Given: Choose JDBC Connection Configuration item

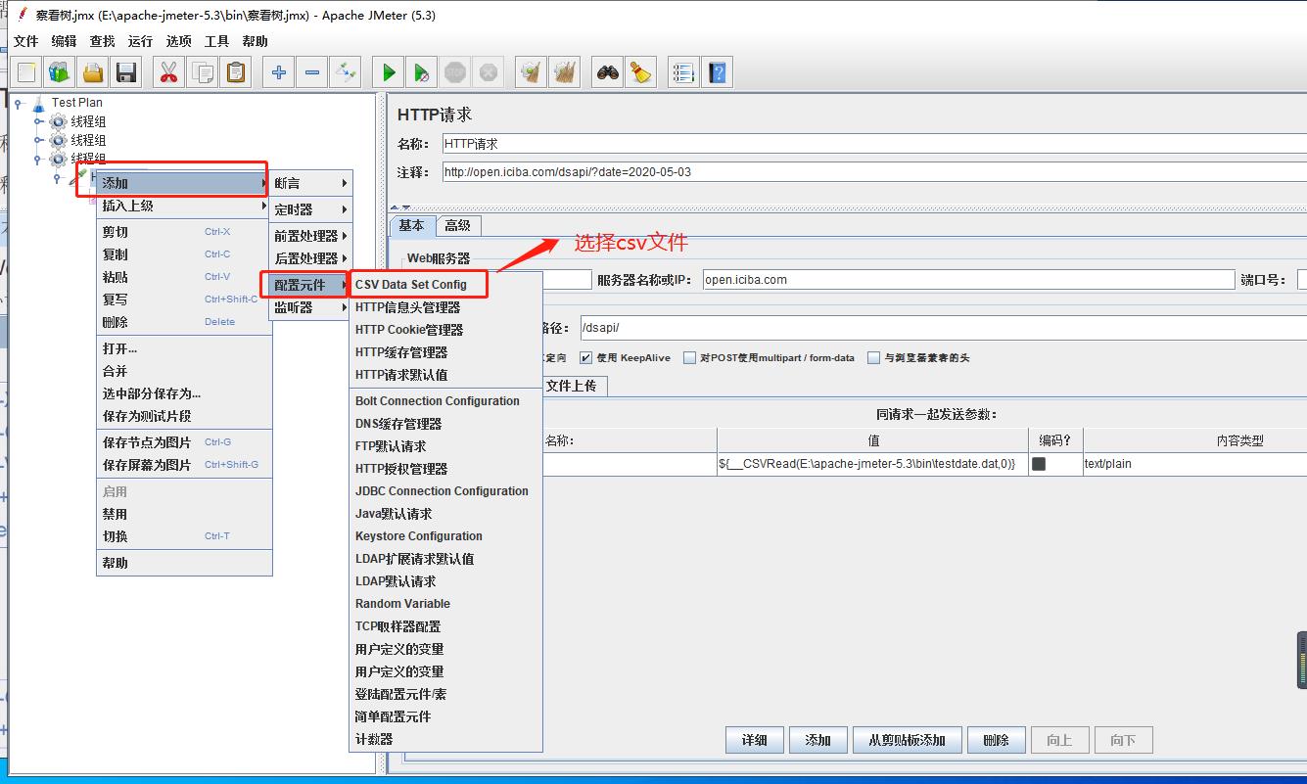Looking at the screenshot, I should point(445,491).
